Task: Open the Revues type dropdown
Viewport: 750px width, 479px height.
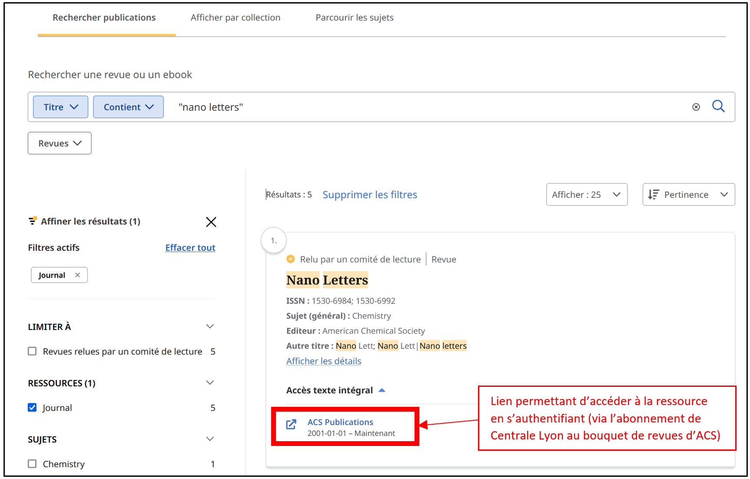Action: click(60, 143)
